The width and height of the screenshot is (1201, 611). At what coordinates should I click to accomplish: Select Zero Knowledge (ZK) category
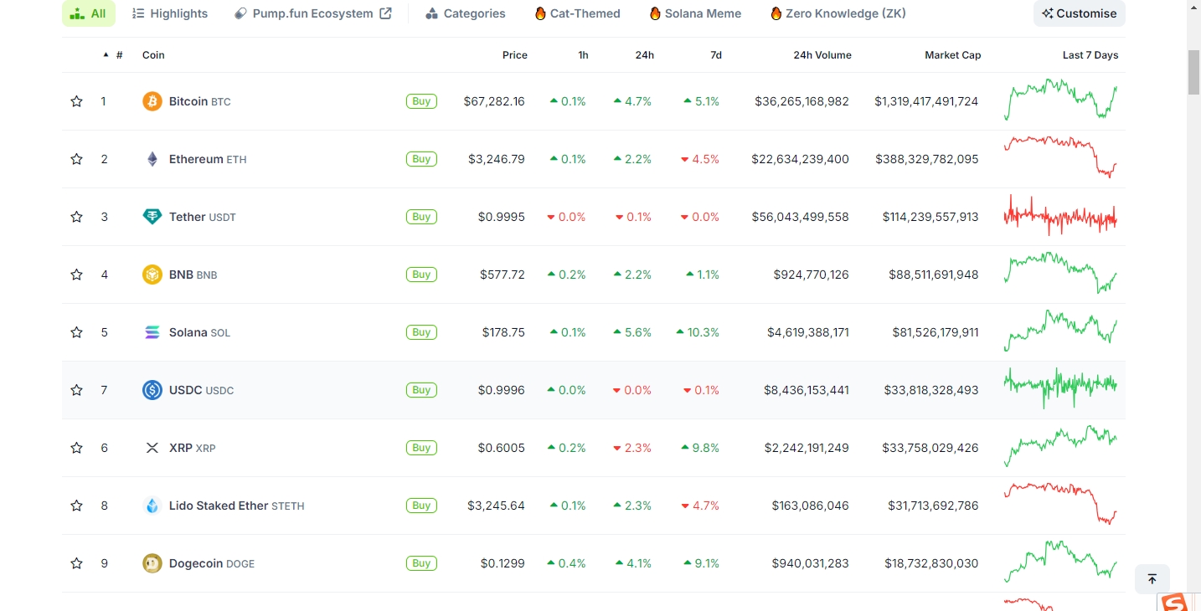coord(838,13)
